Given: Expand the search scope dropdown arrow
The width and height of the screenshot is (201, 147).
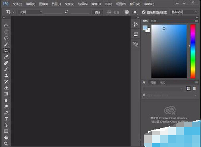Looking at the screenshot, I should coord(195,95).
